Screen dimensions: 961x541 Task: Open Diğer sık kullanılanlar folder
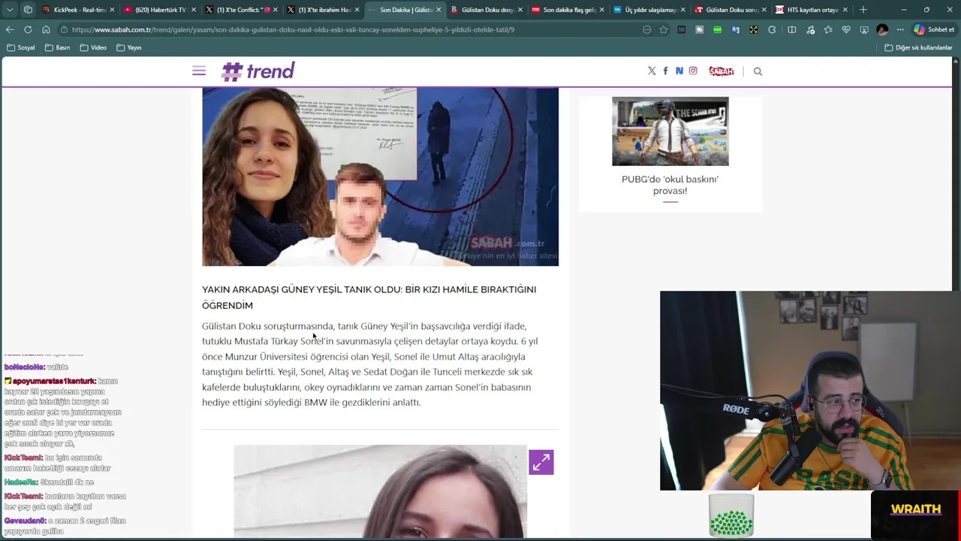pyautogui.click(x=918, y=47)
